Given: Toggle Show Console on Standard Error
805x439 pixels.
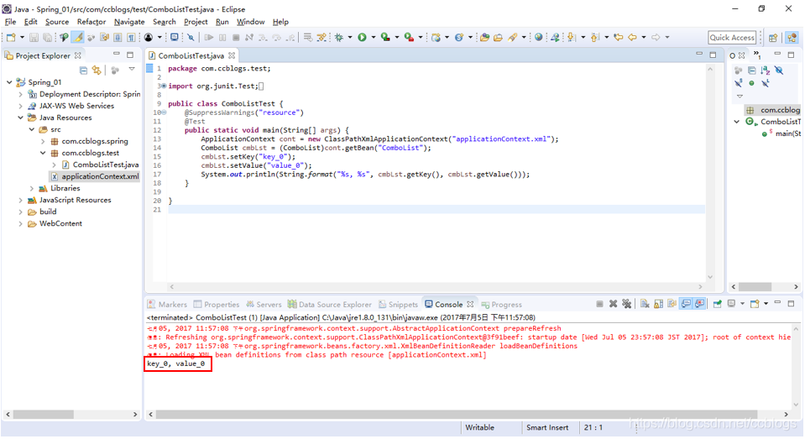Looking at the screenshot, I should [x=699, y=304].
